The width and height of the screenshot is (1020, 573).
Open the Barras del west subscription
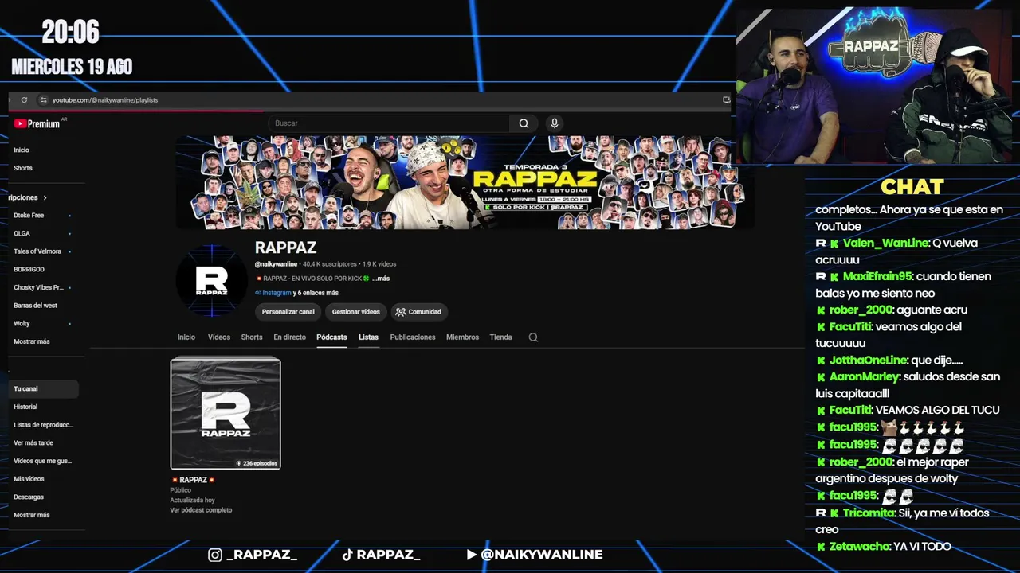coord(35,306)
